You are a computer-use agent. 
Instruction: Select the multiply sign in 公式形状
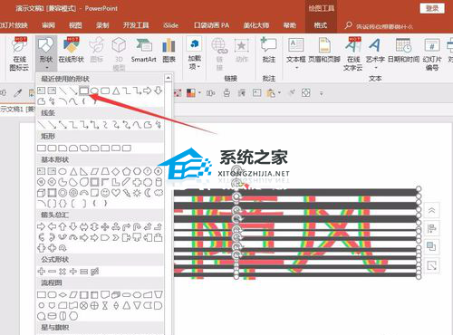tap(63, 272)
